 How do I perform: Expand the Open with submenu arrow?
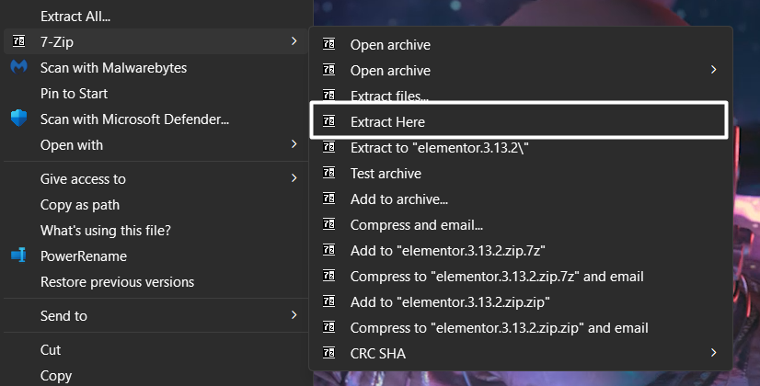tap(294, 144)
